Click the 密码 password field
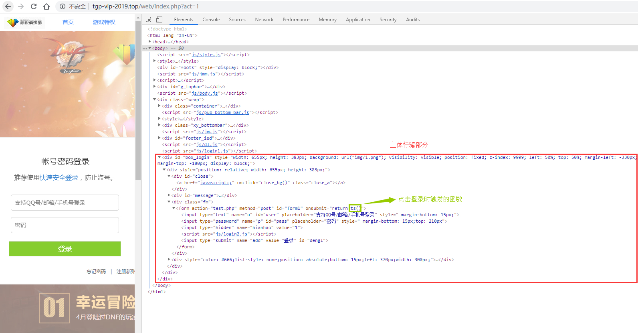The image size is (638, 333). point(65,225)
